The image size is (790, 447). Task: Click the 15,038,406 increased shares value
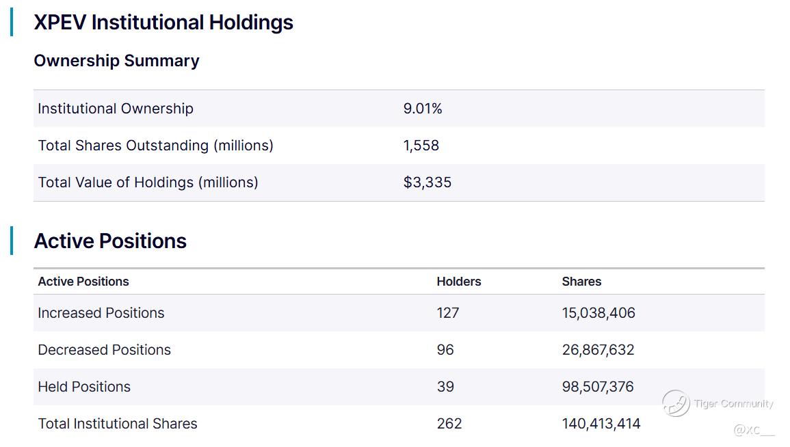pyautogui.click(x=598, y=313)
